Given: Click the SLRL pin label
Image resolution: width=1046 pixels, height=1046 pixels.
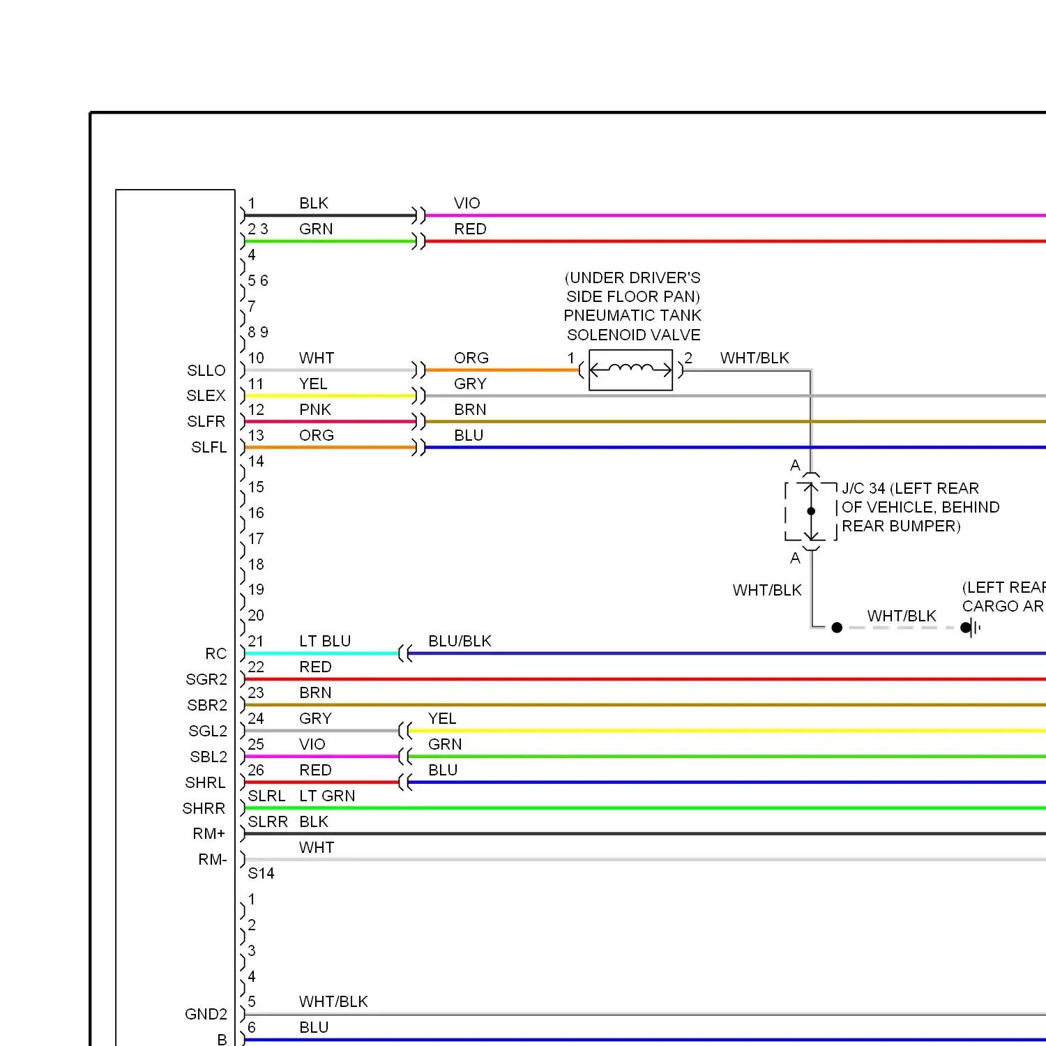Looking at the screenshot, I should (x=267, y=796).
